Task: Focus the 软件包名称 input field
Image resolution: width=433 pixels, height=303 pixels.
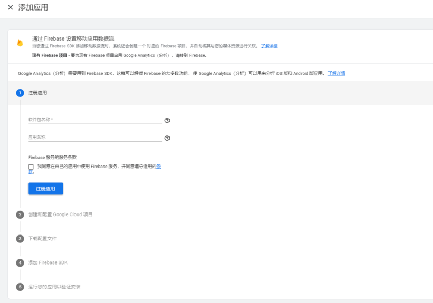Action: [x=95, y=120]
